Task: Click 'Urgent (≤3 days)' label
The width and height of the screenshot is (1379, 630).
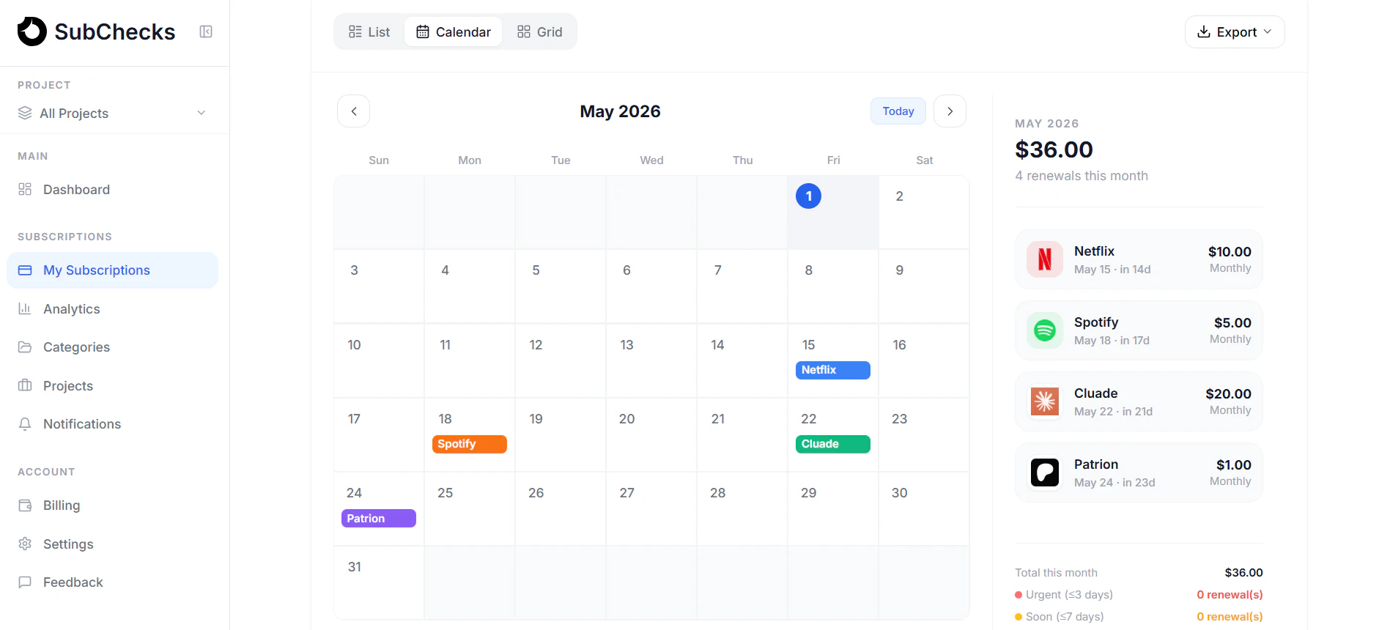Action: point(1069,595)
